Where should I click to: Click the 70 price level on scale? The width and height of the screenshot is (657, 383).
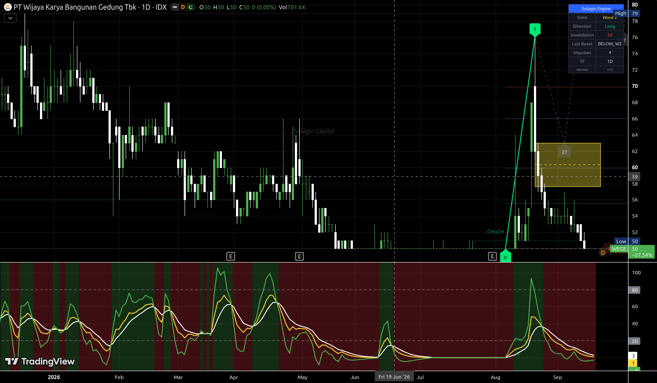click(635, 86)
